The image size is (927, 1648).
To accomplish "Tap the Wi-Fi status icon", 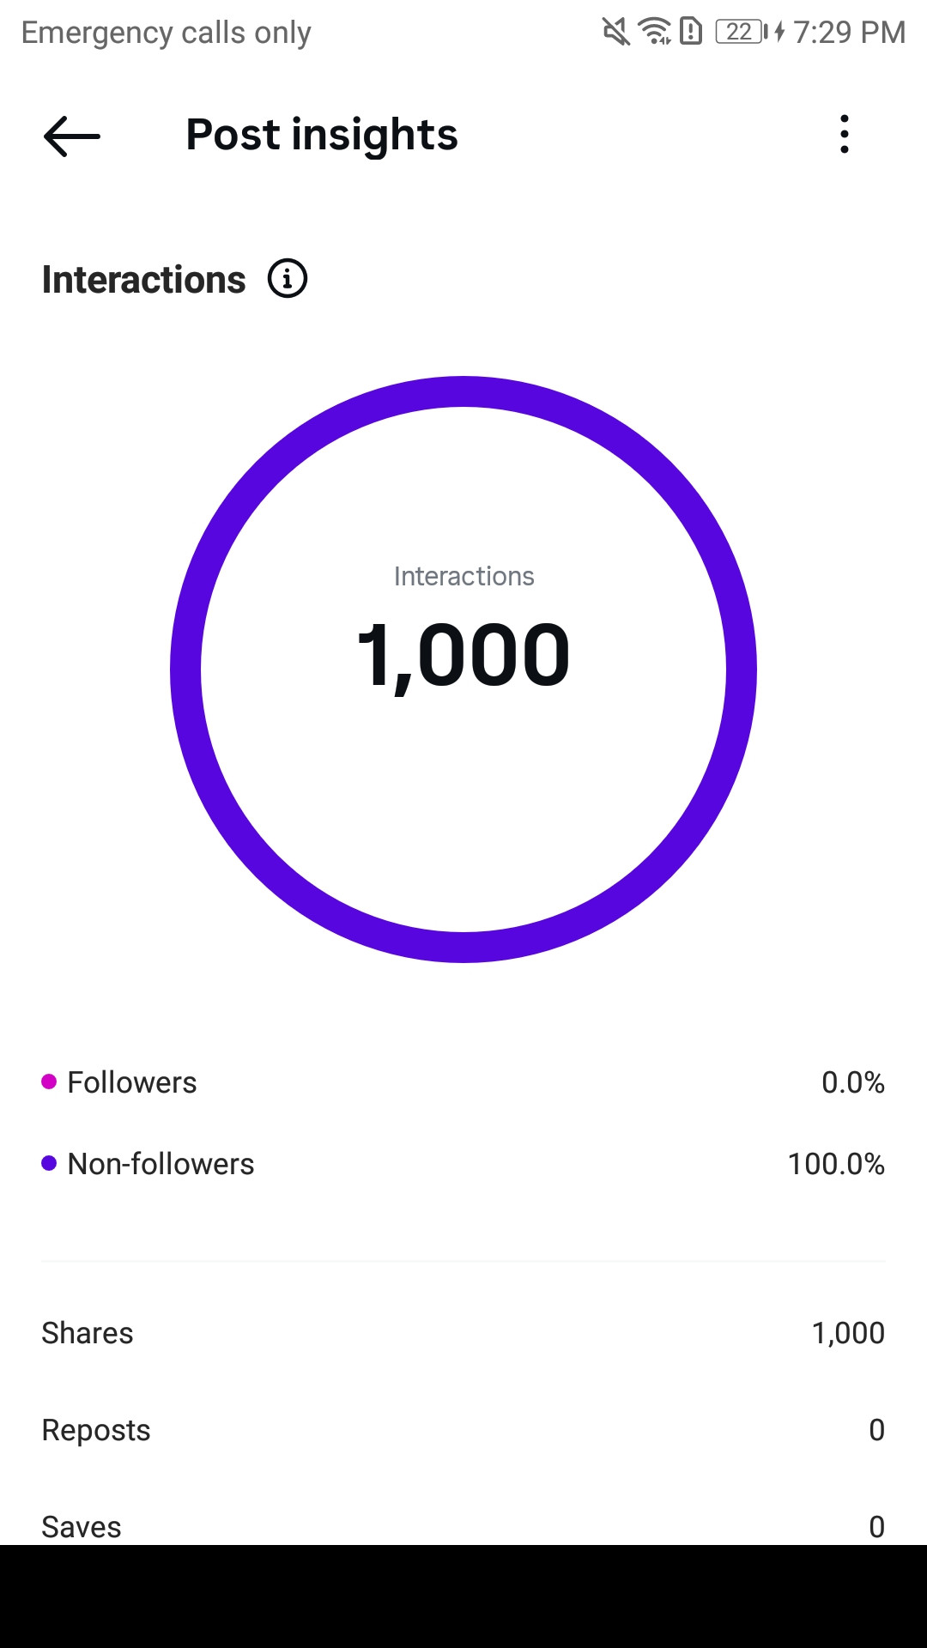I will (x=655, y=33).
